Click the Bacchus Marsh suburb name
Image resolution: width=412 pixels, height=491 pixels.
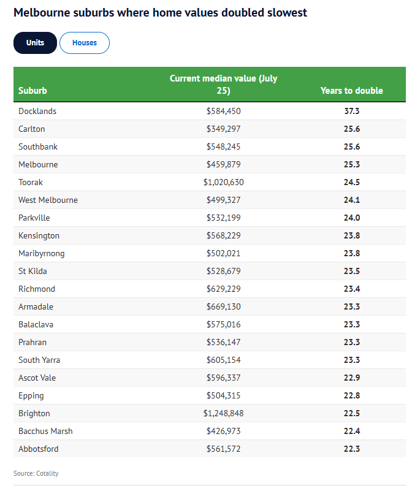45,432
